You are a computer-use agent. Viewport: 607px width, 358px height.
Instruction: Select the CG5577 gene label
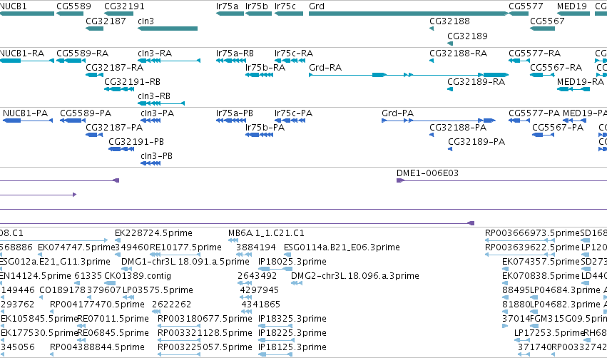coord(526,6)
